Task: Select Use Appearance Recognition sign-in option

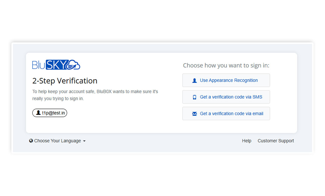Action: (226, 80)
